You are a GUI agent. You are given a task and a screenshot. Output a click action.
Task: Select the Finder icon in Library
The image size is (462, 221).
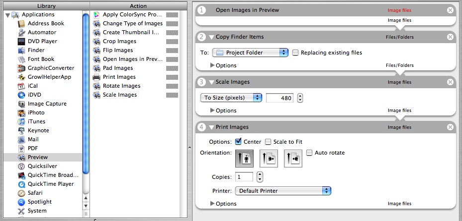tap(21, 50)
